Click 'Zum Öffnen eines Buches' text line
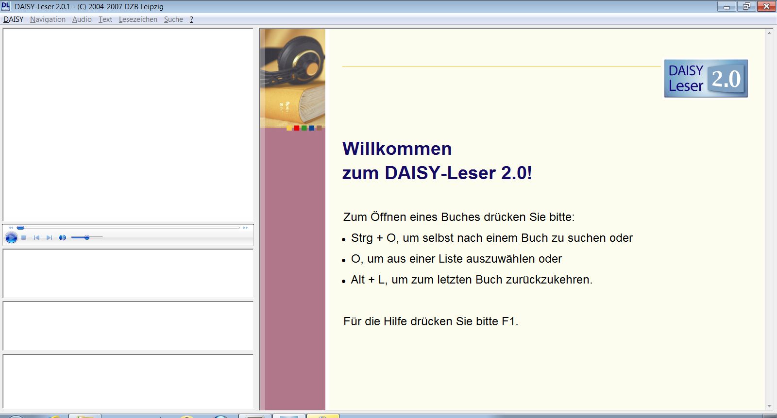This screenshot has width=777, height=418. (459, 217)
